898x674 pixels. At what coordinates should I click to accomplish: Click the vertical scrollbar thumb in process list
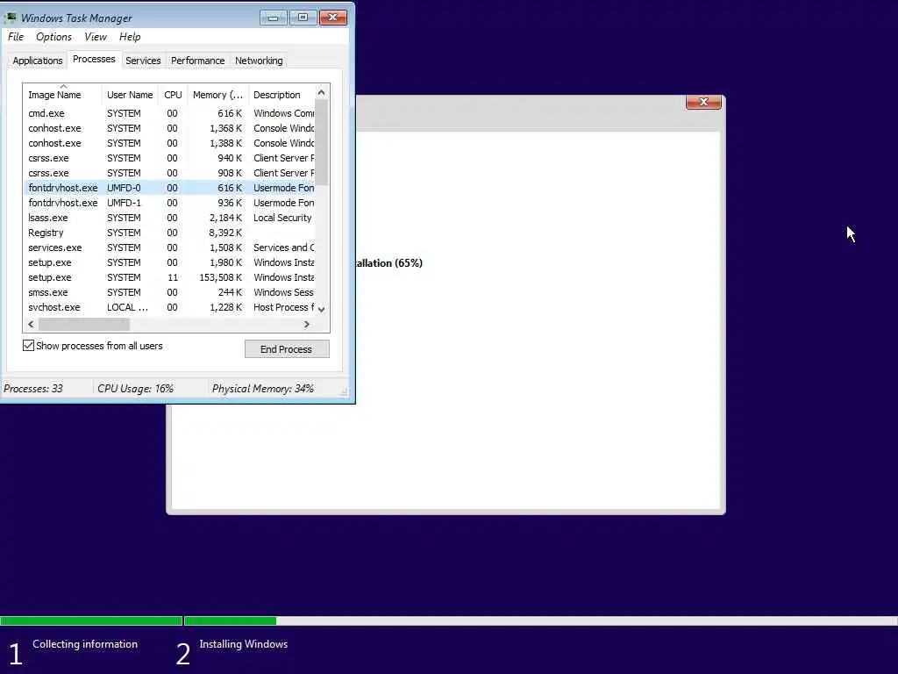[322, 143]
